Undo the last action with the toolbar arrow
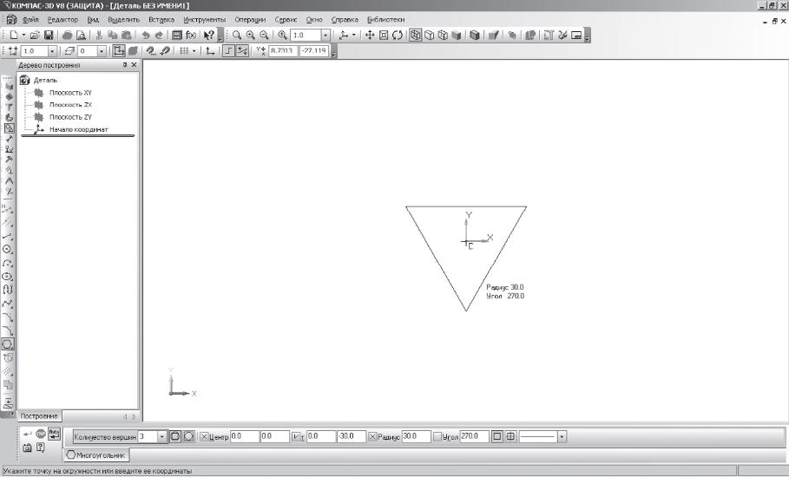 pos(146,36)
